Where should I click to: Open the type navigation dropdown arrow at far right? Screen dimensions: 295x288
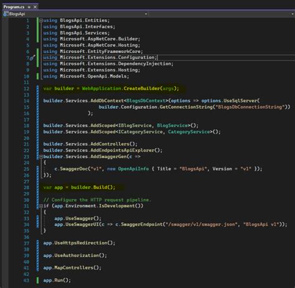(293, 14)
